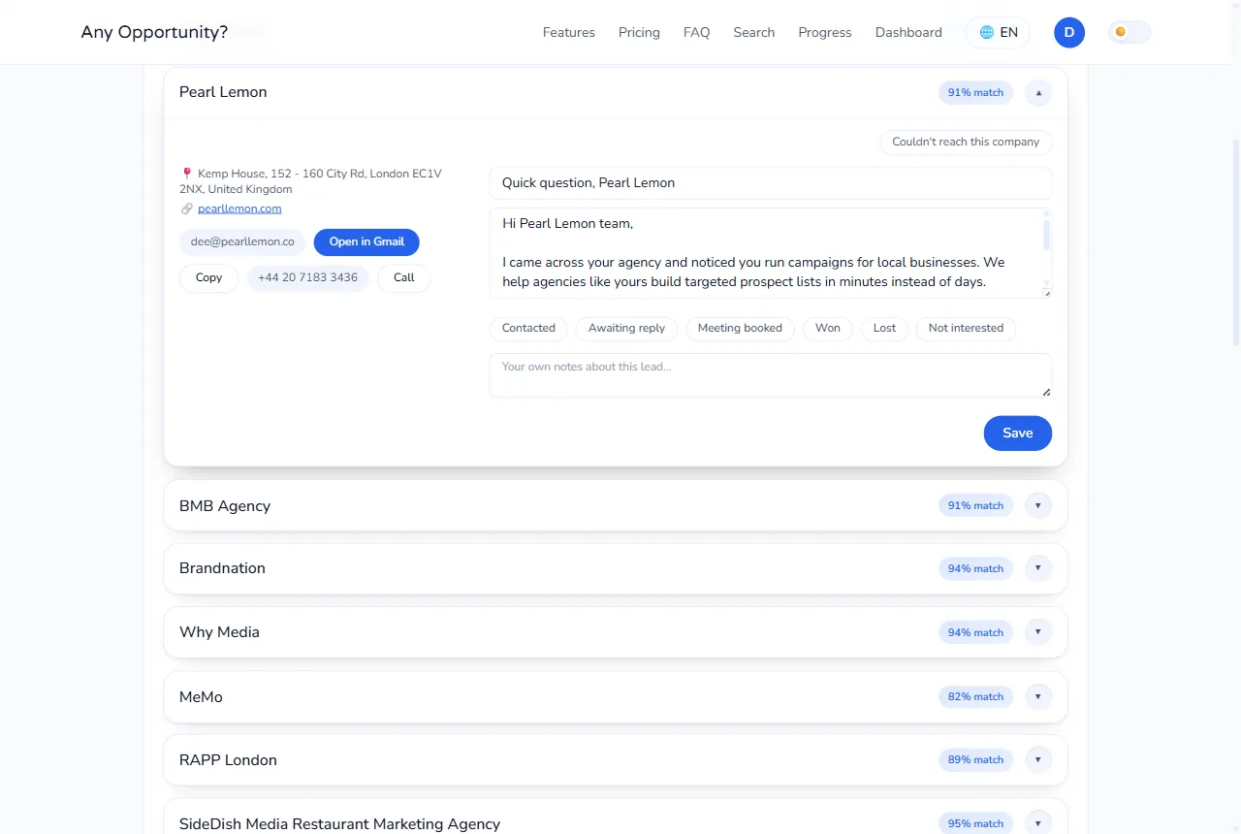Image resolution: width=1241 pixels, height=834 pixels.
Task: Click the map pin address icon
Action: click(x=186, y=174)
